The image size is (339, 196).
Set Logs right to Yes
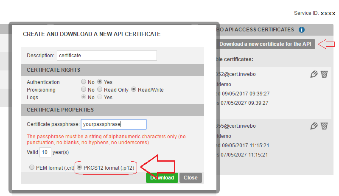tap(100, 98)
